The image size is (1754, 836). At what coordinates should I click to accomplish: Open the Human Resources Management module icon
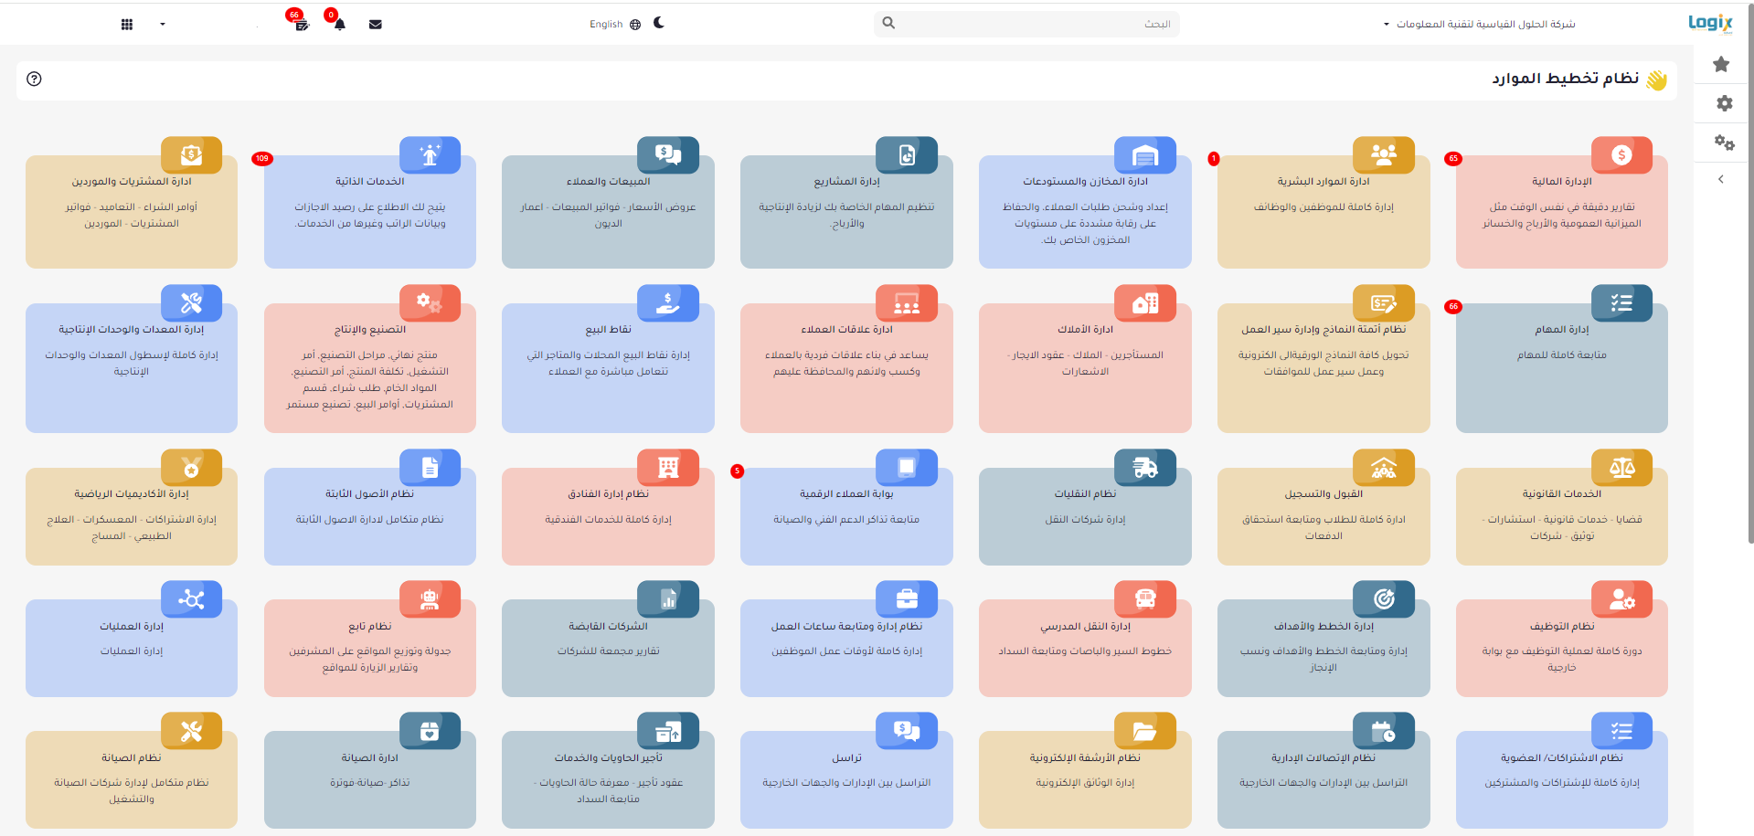click(1383, 155)
